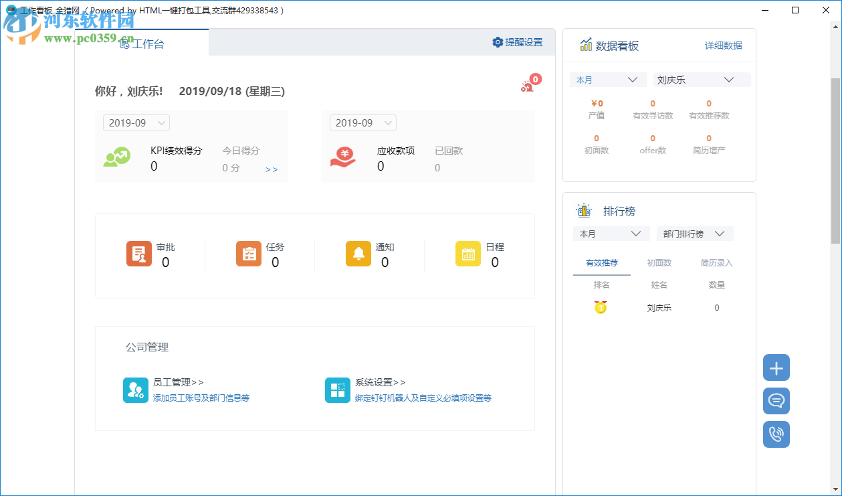Image resolution: width=842 pixels, height=496 pixels.
Task: Click the 任务 tasks clipboard icon
Action: (247, 254)
